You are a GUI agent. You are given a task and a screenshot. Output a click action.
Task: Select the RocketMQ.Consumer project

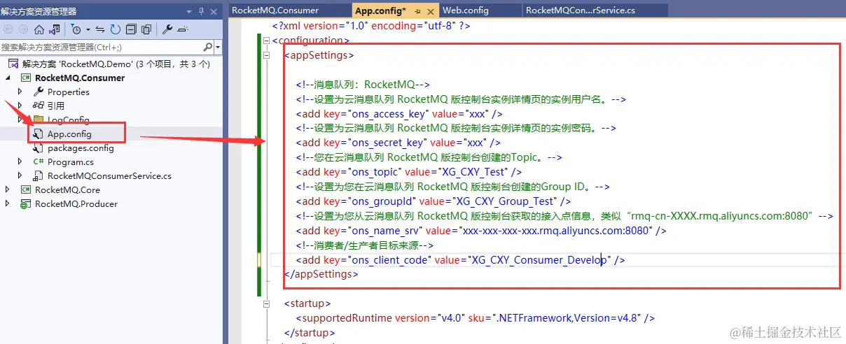80,78
